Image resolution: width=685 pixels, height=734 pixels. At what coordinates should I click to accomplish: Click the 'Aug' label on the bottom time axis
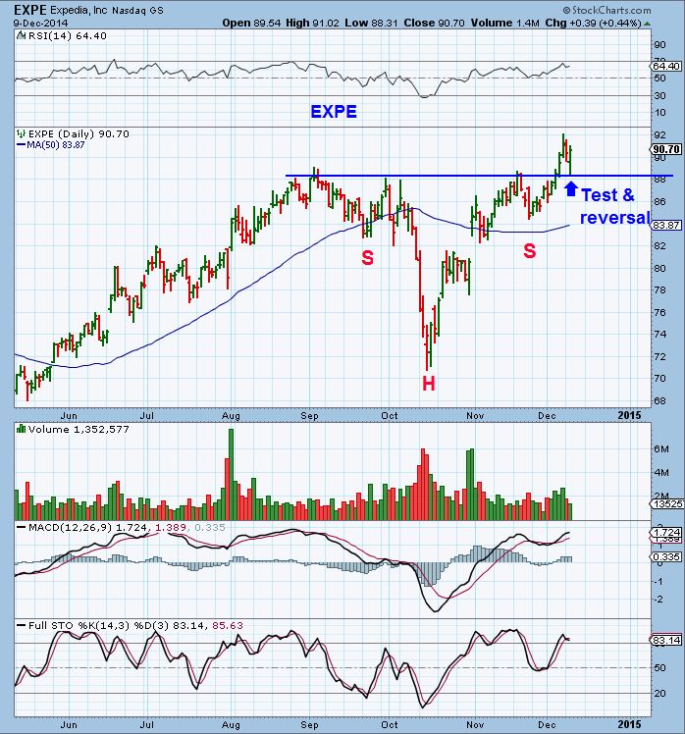pyautogui.click(x=231, y=724)
